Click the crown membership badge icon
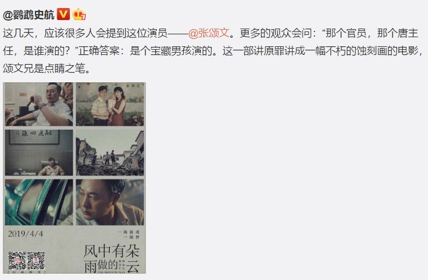Viewport: 428px width, 280px height. pos(79,14)
